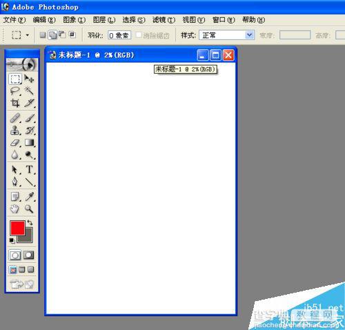Screen dimensions: 345x330
Task: Click the Photoshop app icon in main title bar
Action: (x=5, y=7)
